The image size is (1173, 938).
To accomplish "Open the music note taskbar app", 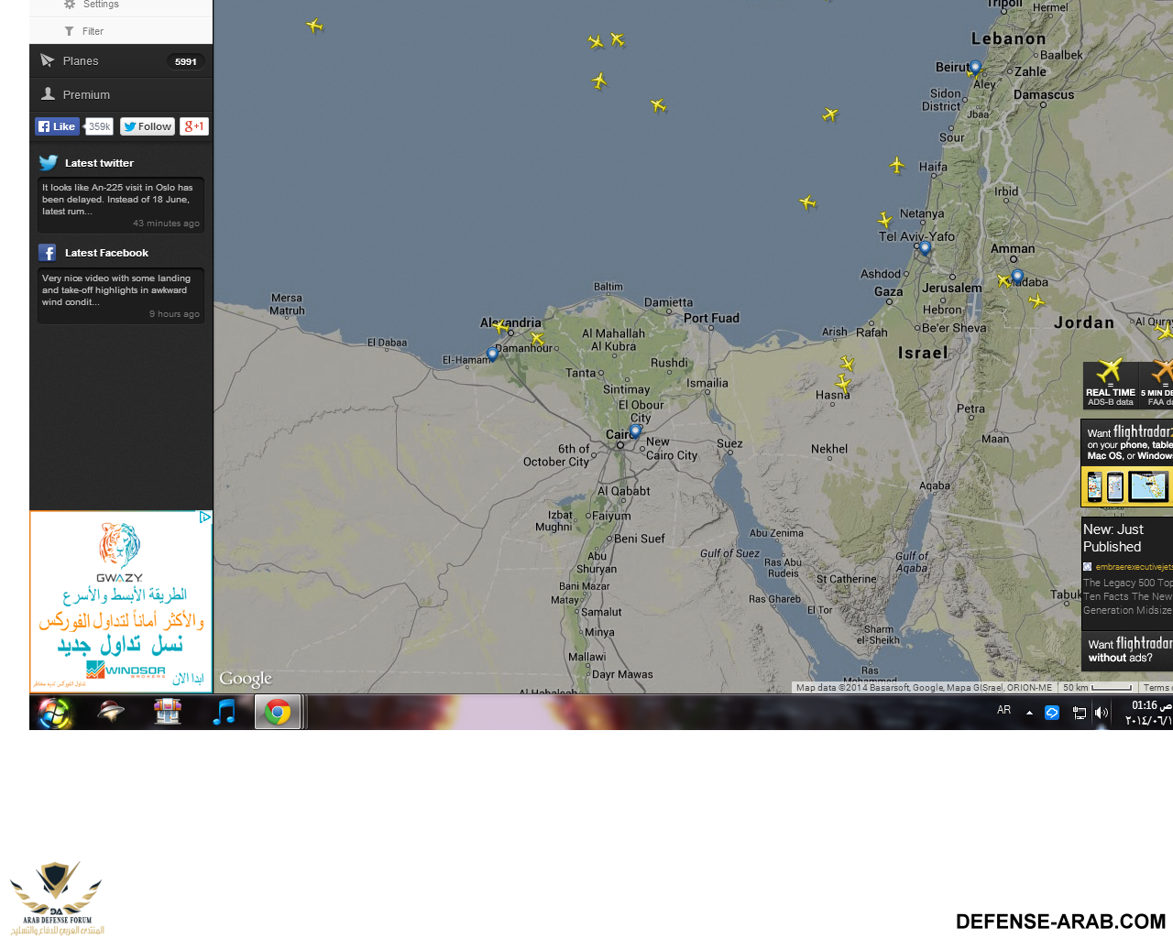I will pyautogui.click(x=224, y=712).
